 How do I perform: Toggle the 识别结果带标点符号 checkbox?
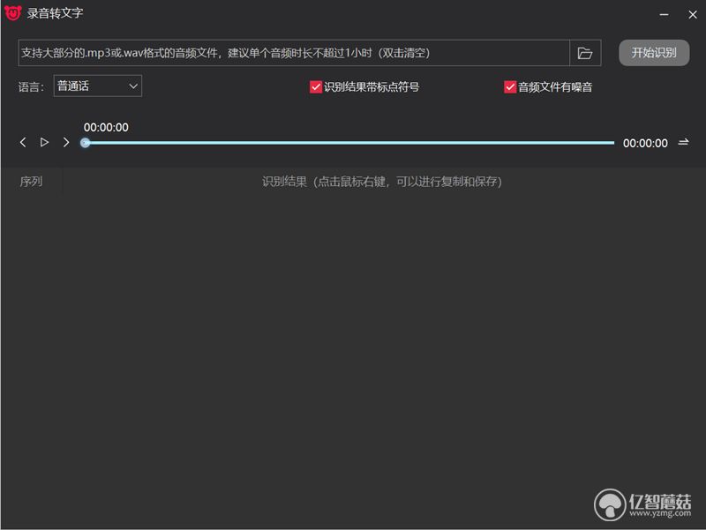click(x=316, y=86)
